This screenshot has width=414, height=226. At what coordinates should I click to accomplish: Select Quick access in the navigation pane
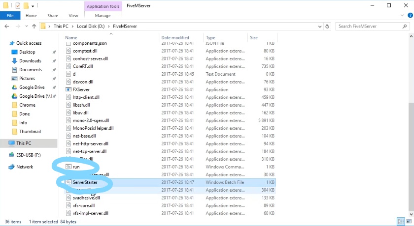pos(29,43)
